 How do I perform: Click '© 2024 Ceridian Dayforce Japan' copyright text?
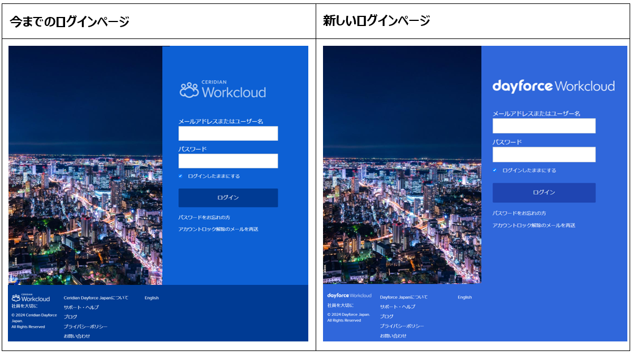35,318
